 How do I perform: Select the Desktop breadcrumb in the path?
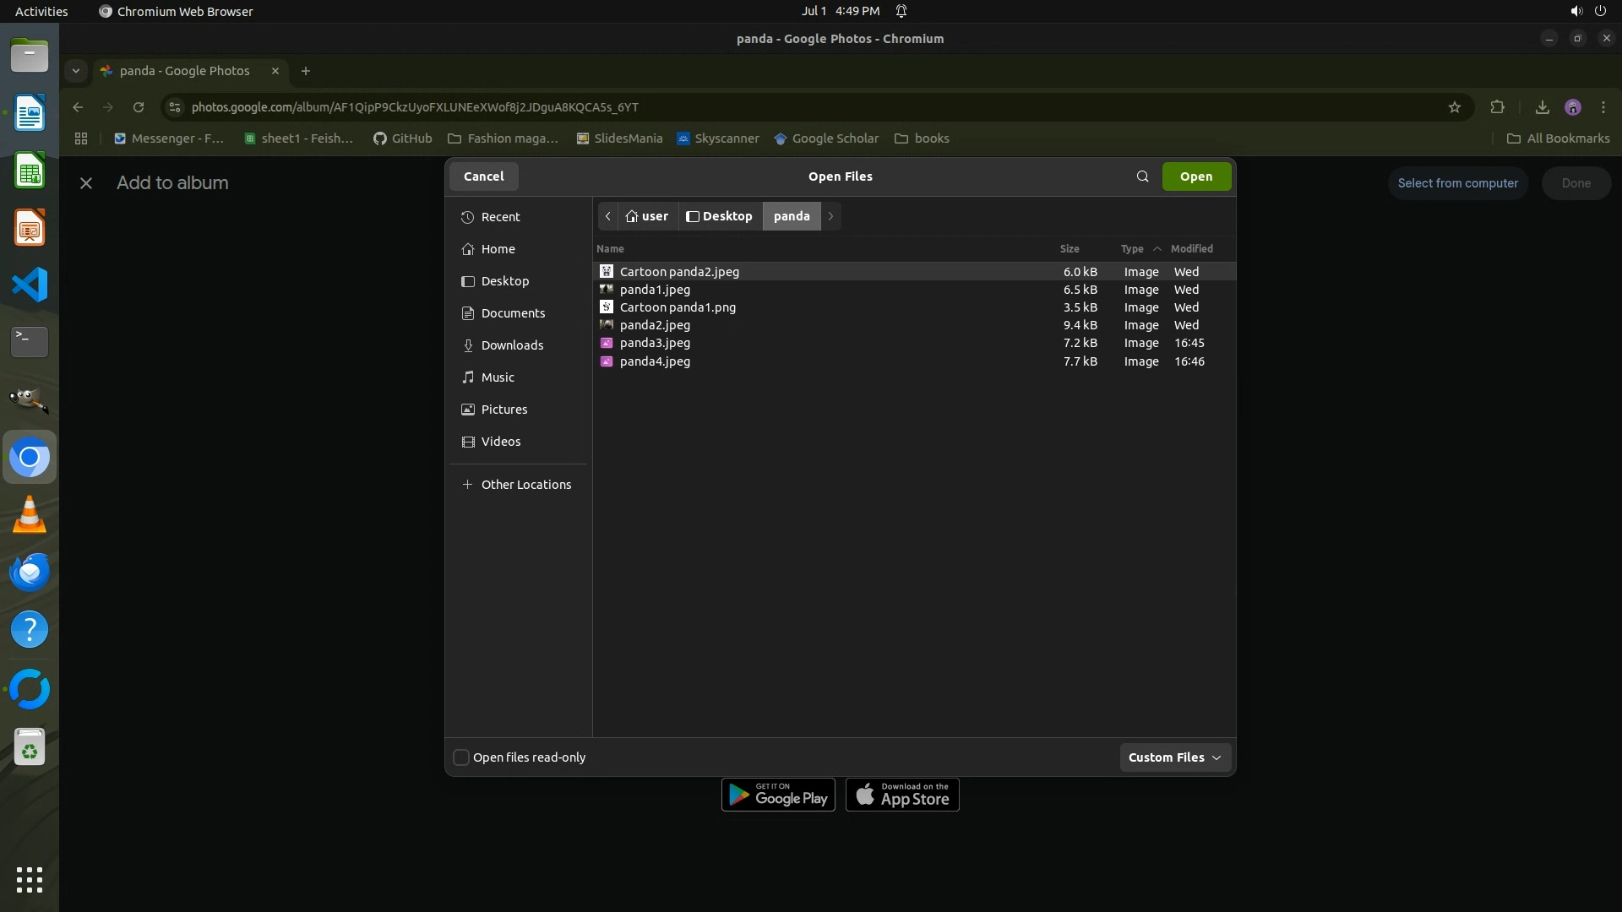point(720,216)
